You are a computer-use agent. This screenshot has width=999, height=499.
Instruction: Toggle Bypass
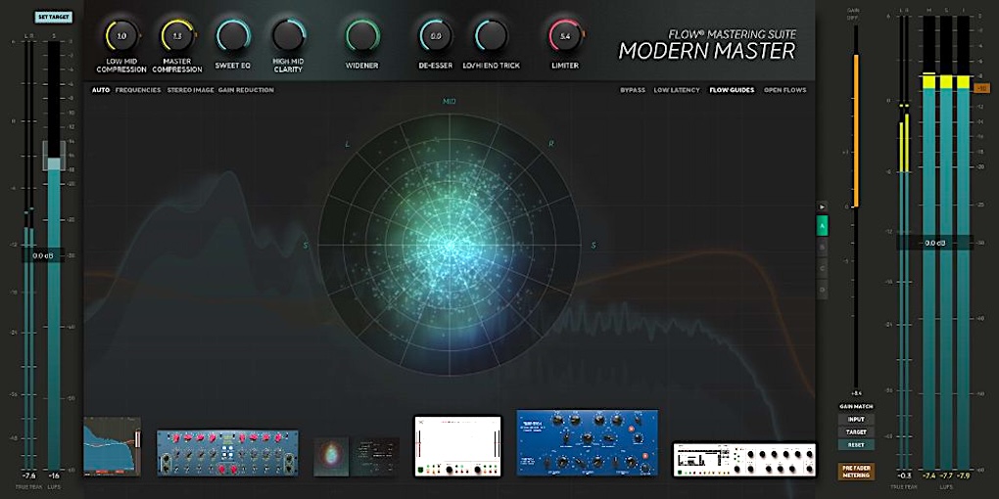(633, 90)
